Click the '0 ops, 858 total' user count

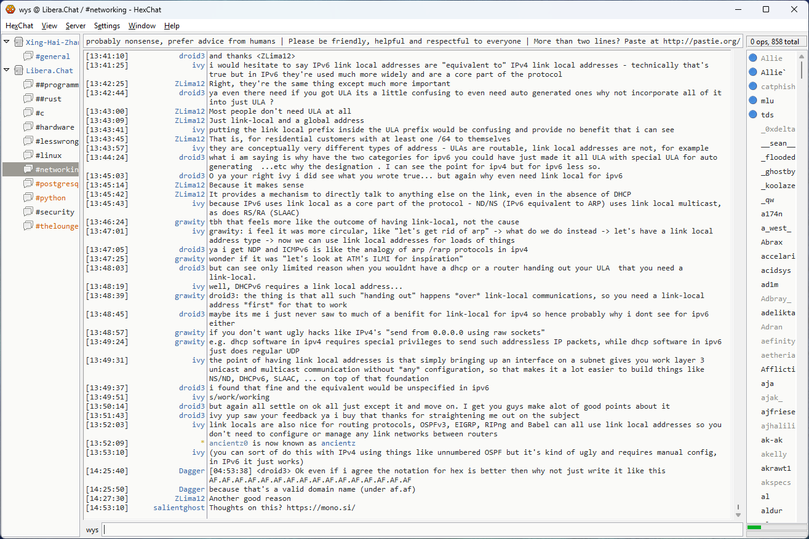click(x=775, y=42)
